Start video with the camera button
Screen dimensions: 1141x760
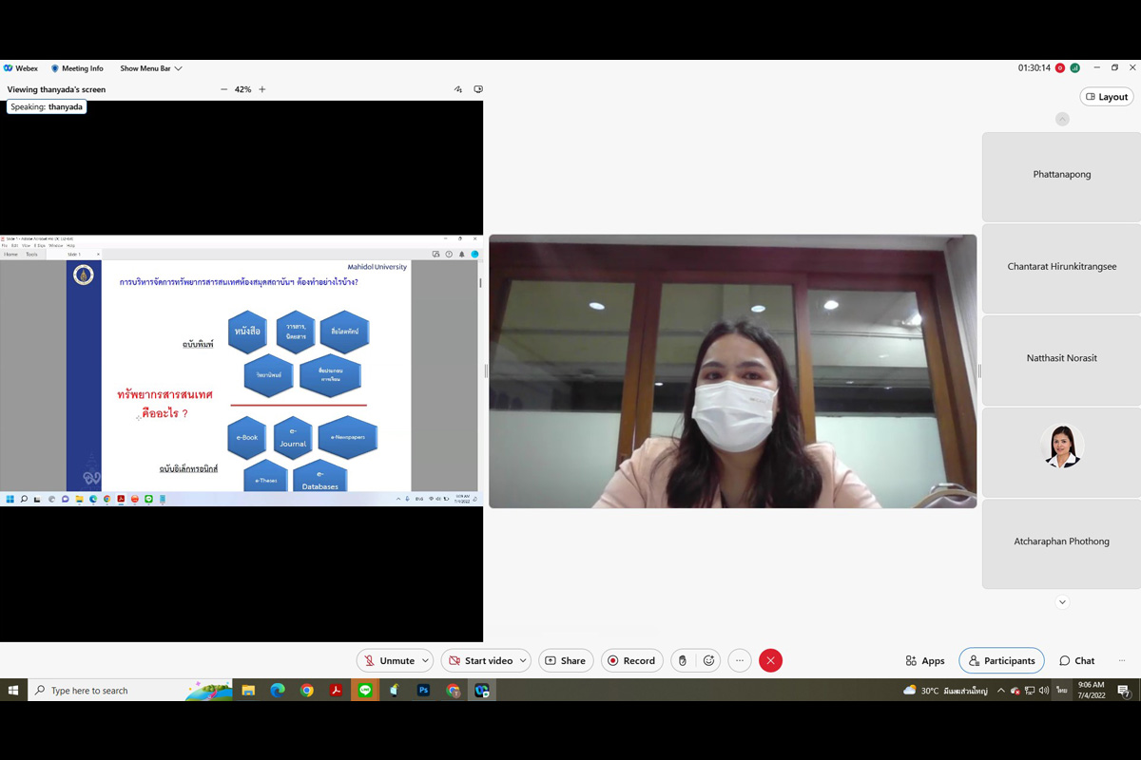(480, 660)
